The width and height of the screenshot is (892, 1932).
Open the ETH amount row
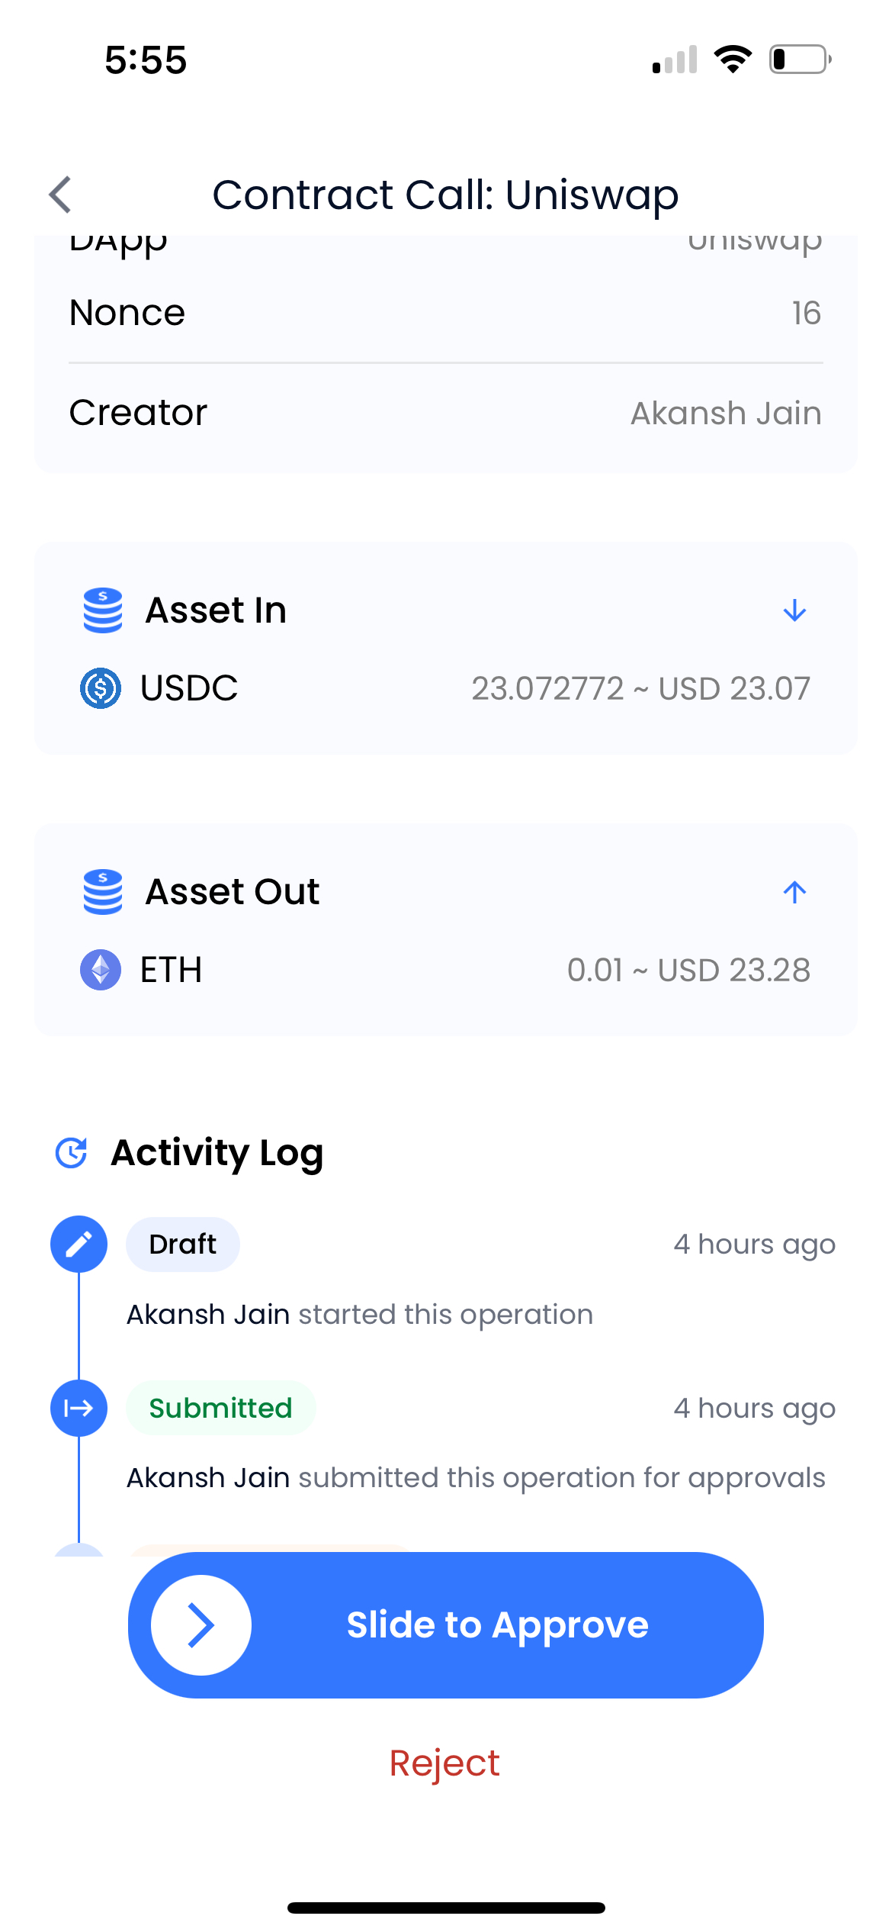[x=446, y=970]
